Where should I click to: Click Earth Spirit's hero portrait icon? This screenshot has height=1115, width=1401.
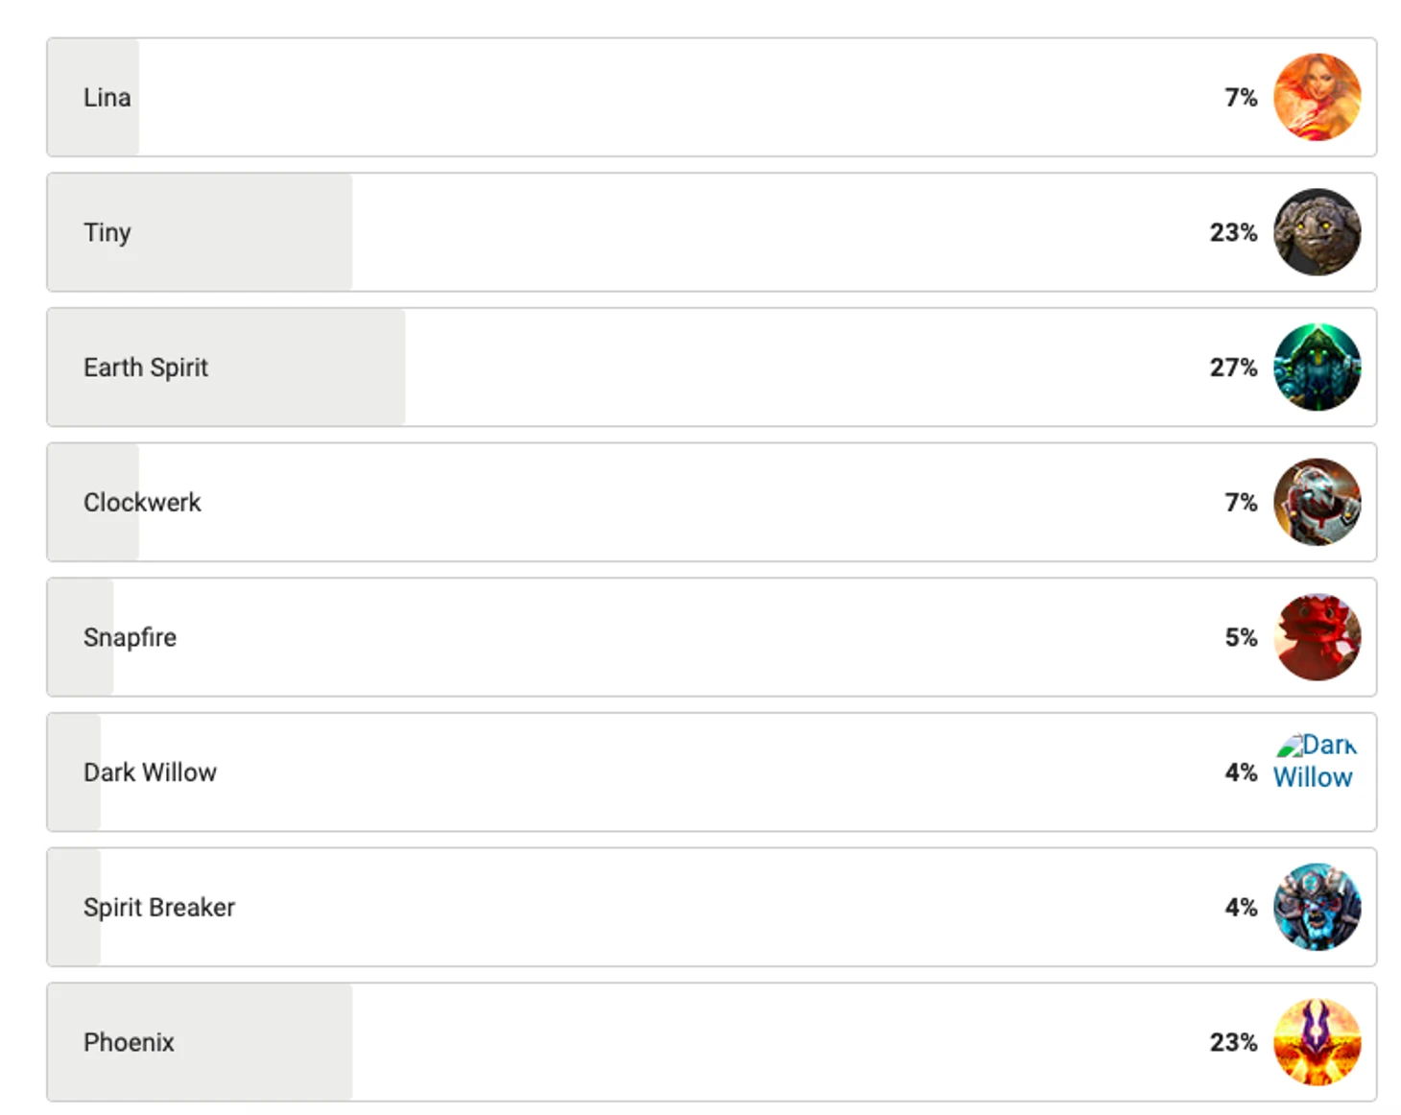click(1317, 368)
